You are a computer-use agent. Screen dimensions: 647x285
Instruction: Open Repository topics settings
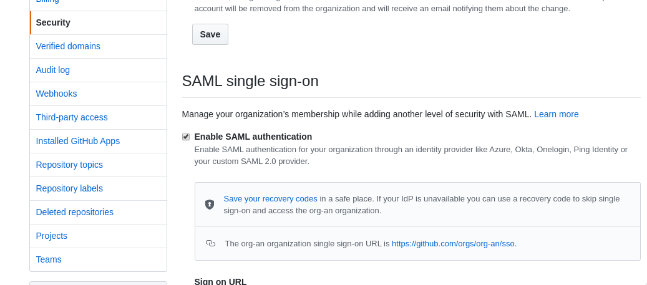pyautogui.click(x=98, y=165)
